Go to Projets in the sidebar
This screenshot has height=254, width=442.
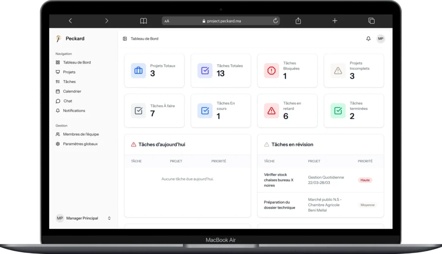pyautogui.click(x=69, y=72)
